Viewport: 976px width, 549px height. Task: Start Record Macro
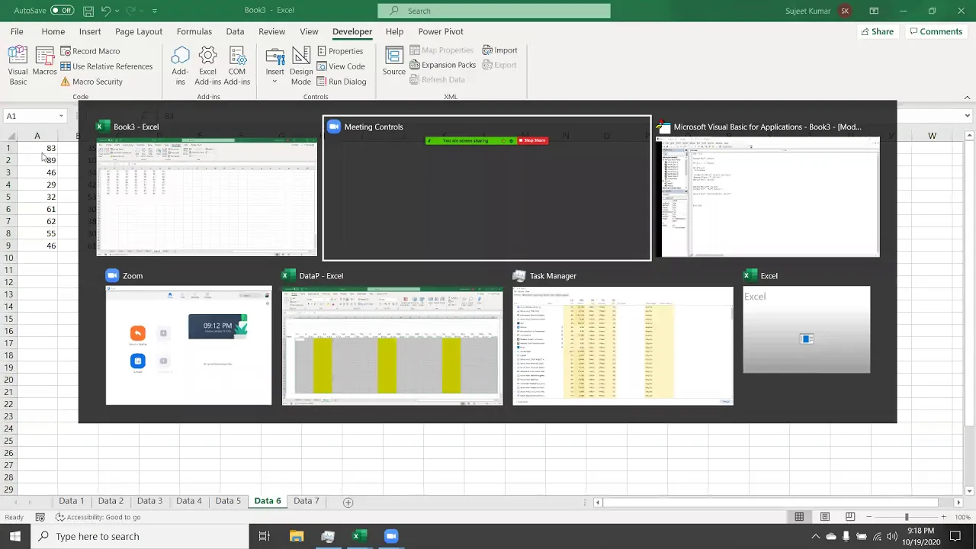(x=89, y=51)
